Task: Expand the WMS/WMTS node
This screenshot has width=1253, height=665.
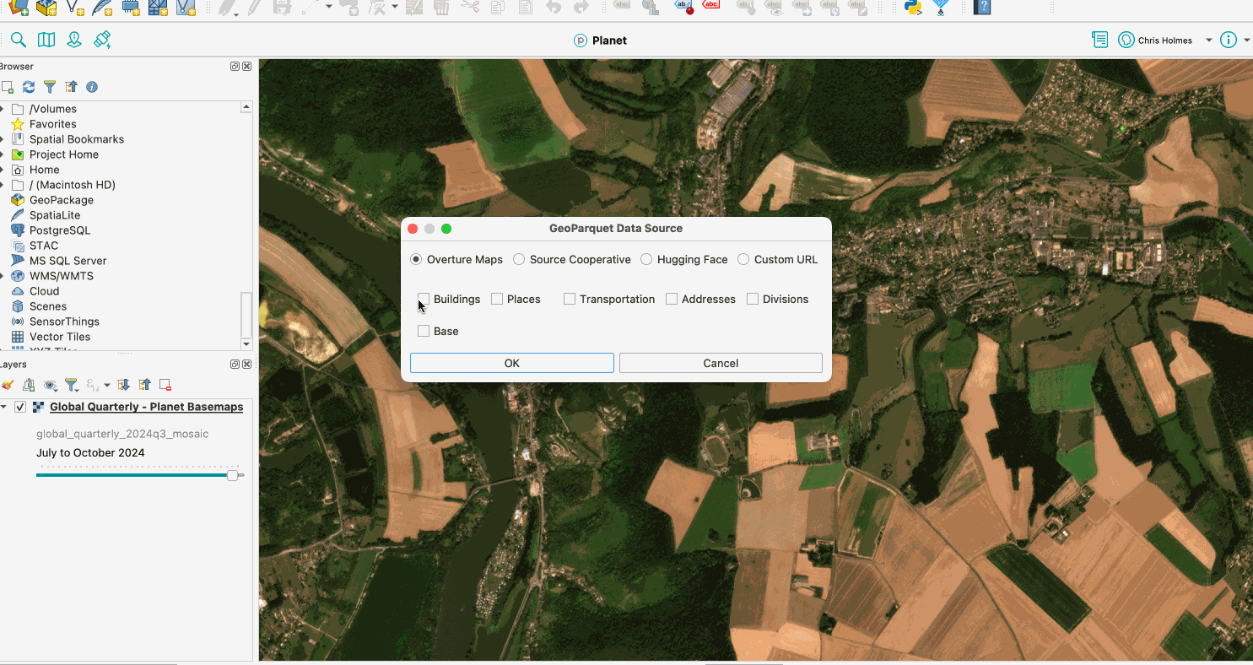Action: pos(3,276)
